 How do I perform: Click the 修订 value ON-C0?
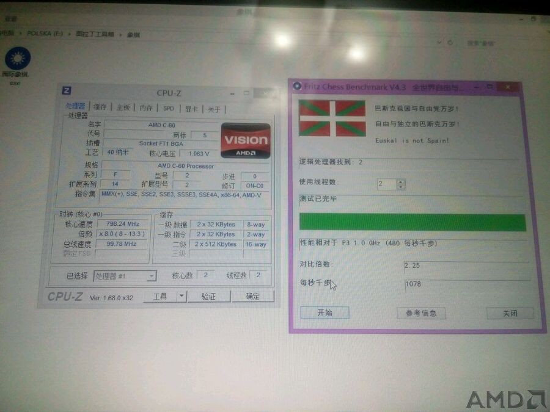255,186
